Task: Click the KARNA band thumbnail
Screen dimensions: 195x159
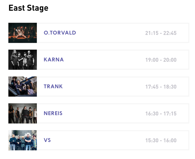Action: point(23,60)
